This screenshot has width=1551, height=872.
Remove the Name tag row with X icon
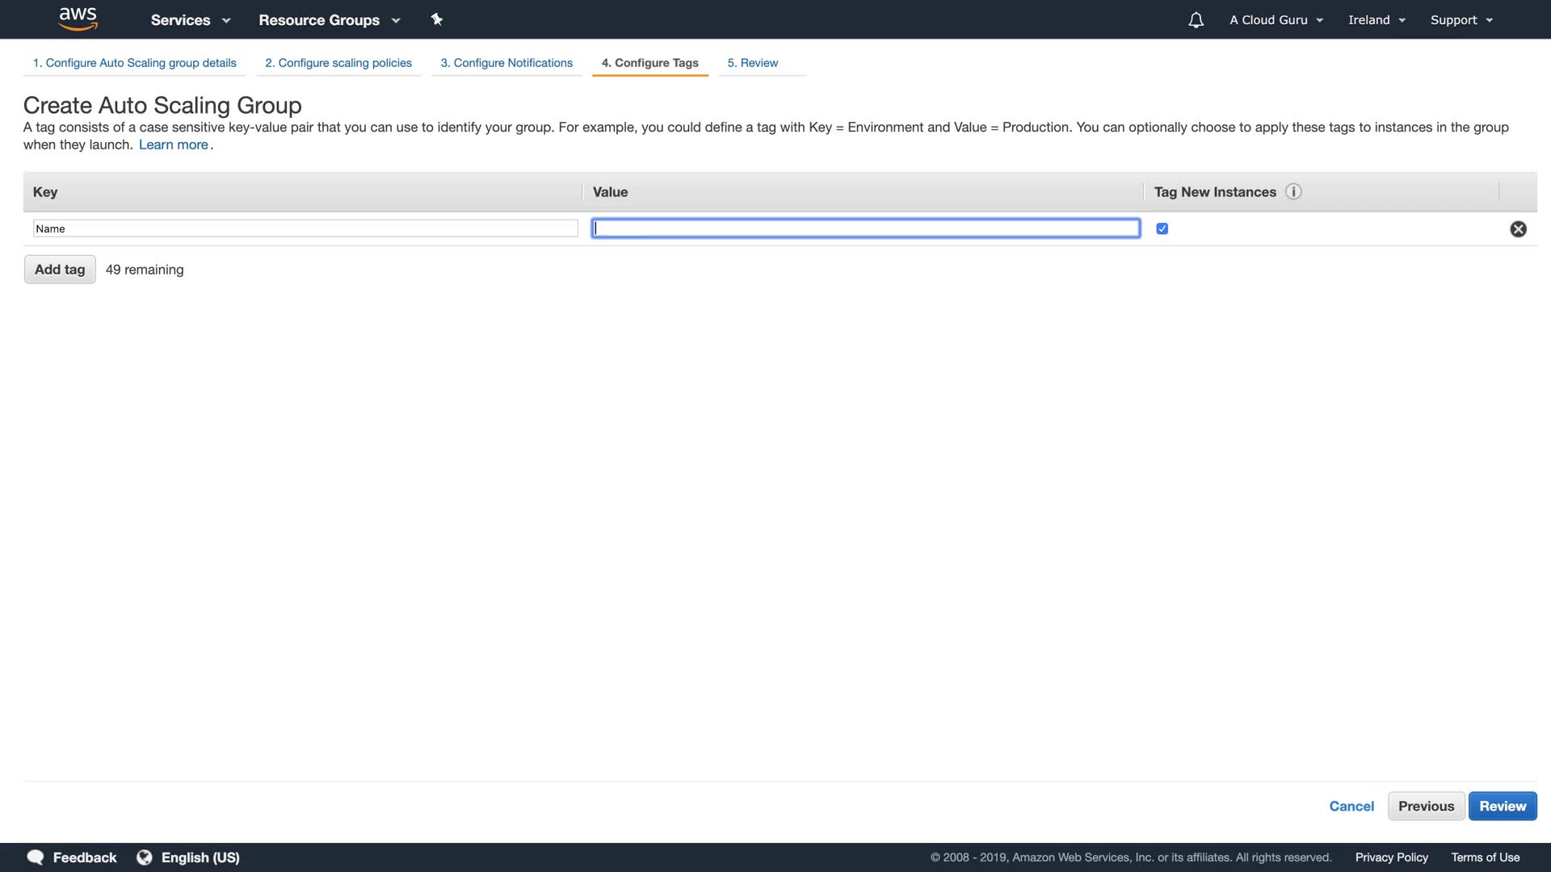(x=1518, y=229)
